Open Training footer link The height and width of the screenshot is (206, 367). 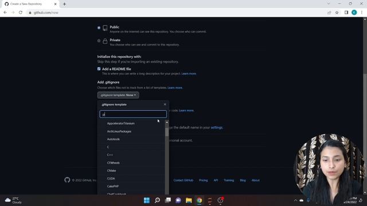click(x=229, y=180)
